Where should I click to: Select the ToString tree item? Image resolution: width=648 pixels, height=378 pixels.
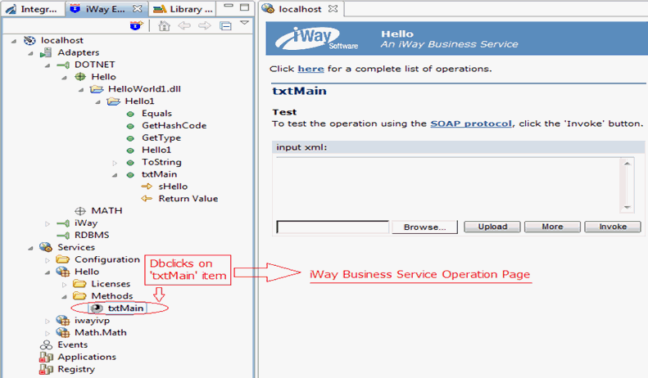point(161,162)
